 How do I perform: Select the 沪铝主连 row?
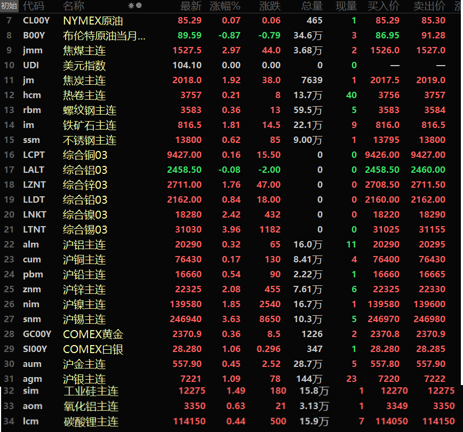(x=232, y=244)
